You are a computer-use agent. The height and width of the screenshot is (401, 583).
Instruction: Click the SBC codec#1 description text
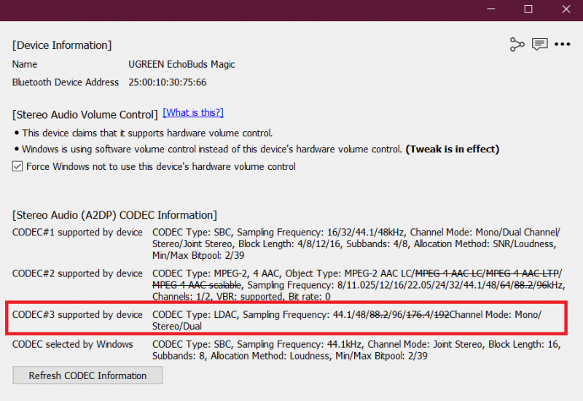[356, 244]
